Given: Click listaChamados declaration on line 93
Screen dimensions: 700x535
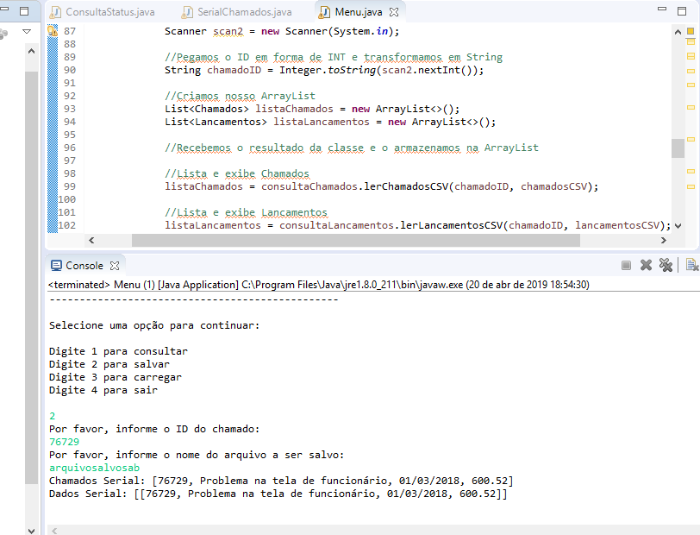Looking at the screenshot, I should pyautogui.click(x=294, y=109).
